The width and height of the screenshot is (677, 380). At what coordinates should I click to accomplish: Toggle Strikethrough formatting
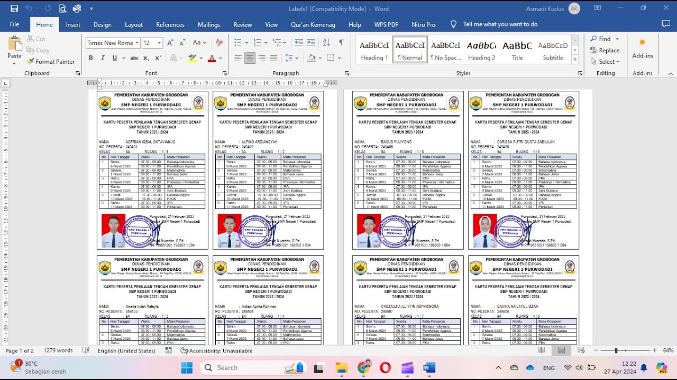(134, 58)
